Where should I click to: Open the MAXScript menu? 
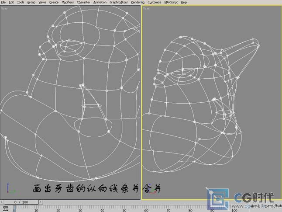click(171, 2)
